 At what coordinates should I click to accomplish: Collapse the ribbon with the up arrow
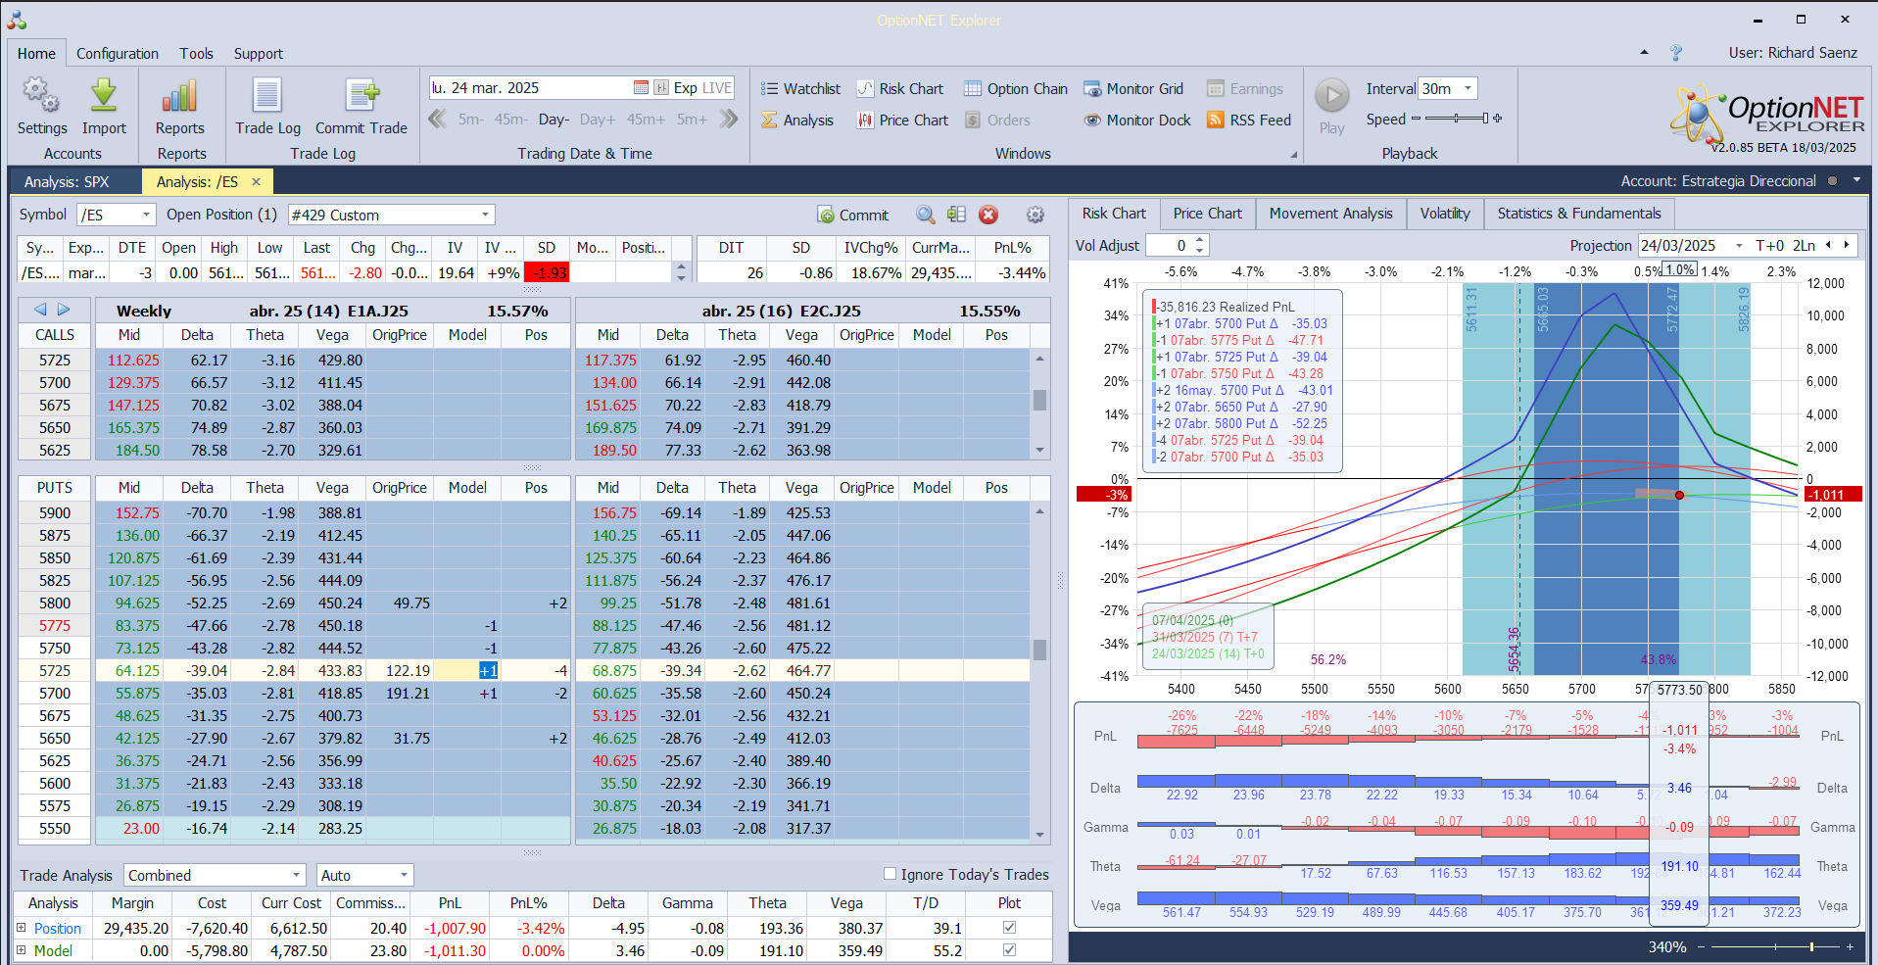(x=1644, y=52)
